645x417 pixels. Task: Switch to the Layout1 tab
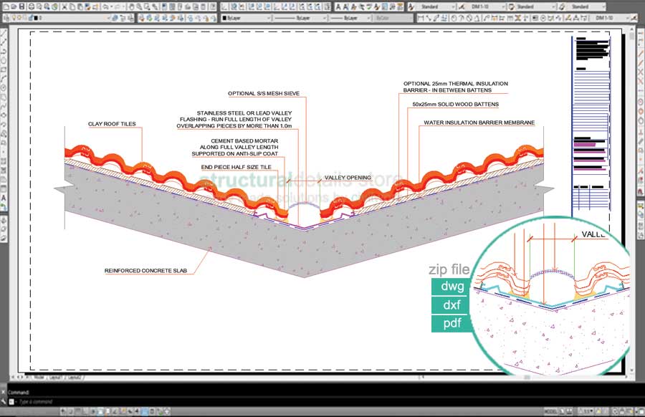tap(55, 377)
